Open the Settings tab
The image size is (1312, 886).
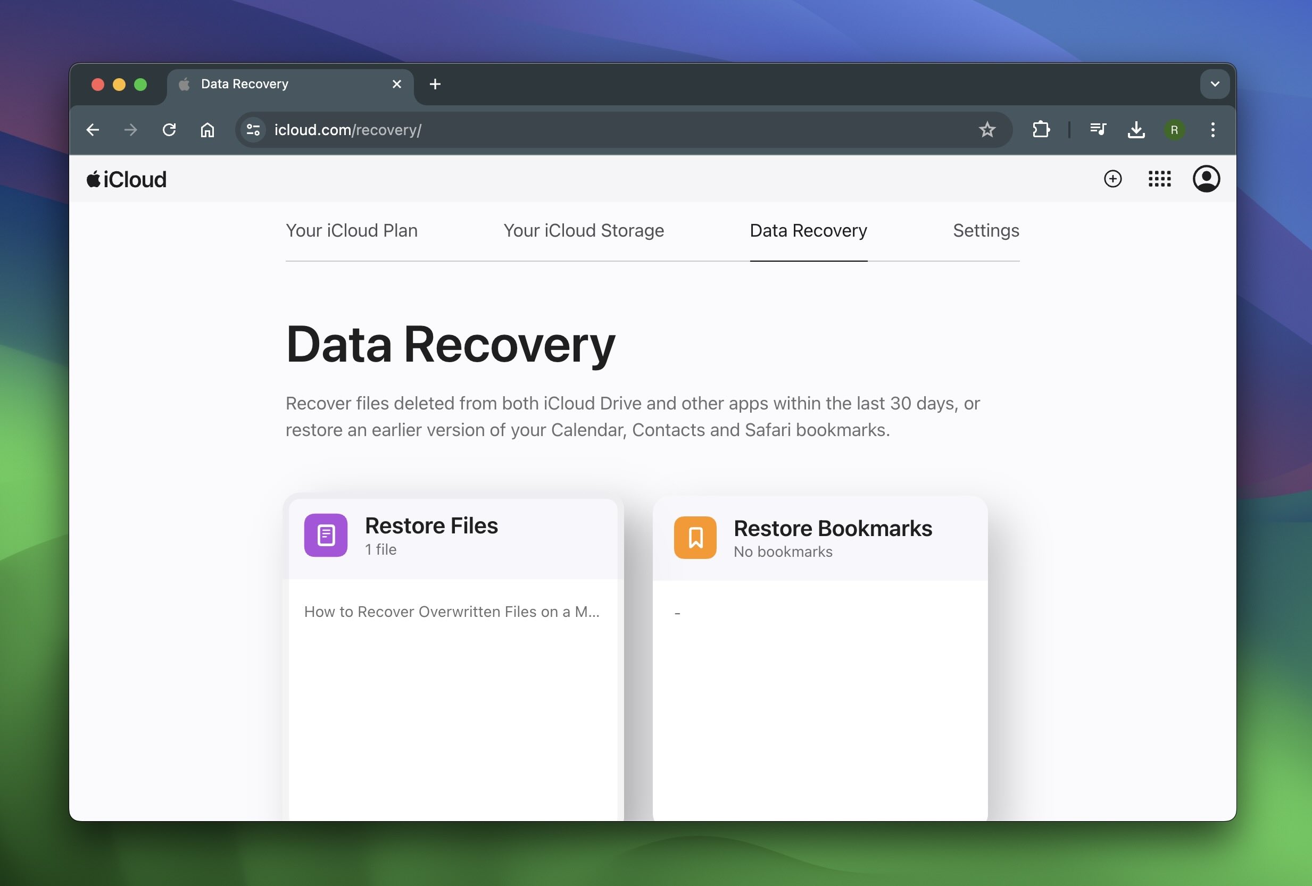click(x=986, y=231)
